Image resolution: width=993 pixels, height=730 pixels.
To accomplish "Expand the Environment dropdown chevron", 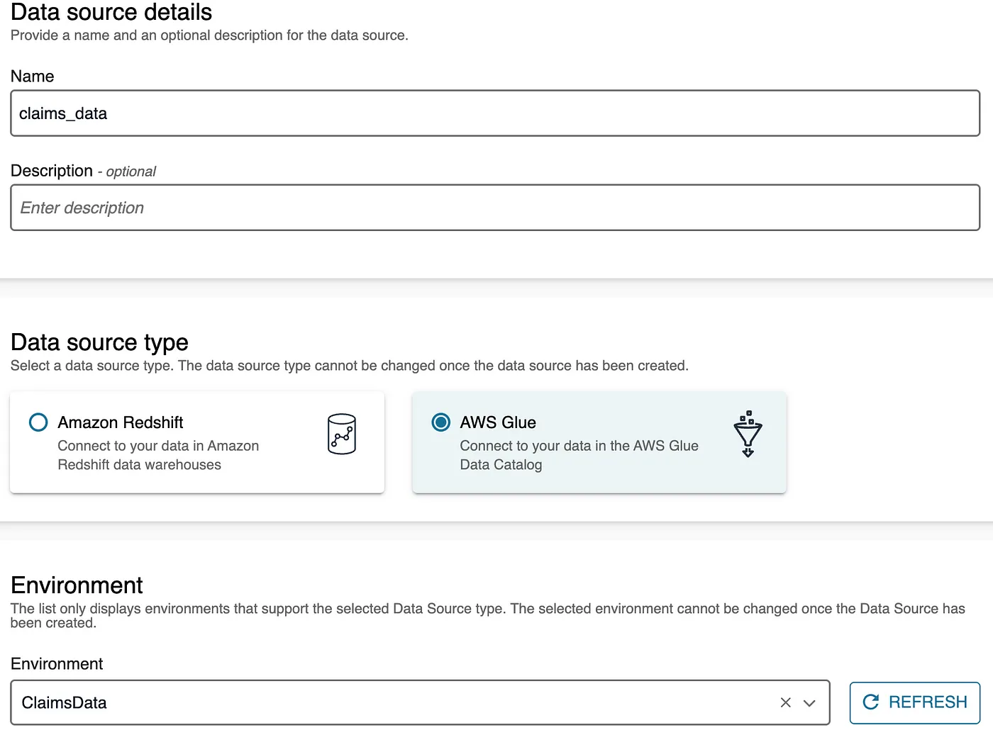I will click(x=809, y=703).
